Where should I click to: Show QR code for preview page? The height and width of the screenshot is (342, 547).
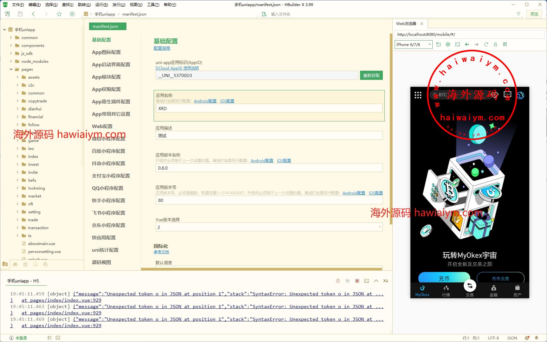point(505,44)
